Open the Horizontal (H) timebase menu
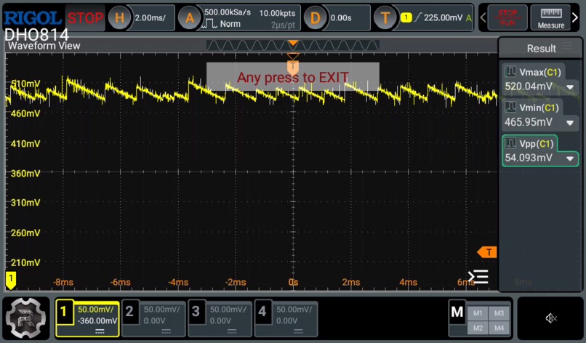This screenshot has height=343, width=586. (x=119, y=17)
